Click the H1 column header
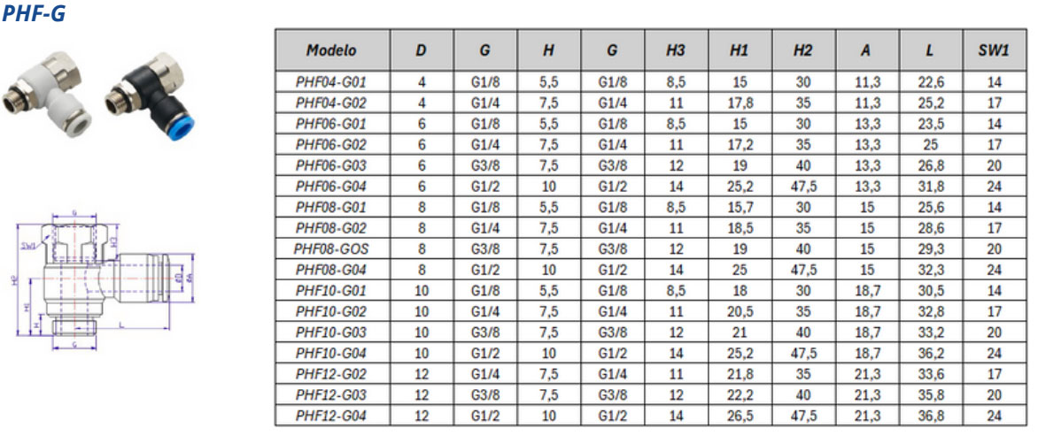1038x443 pixels. [x=739, y=51]
